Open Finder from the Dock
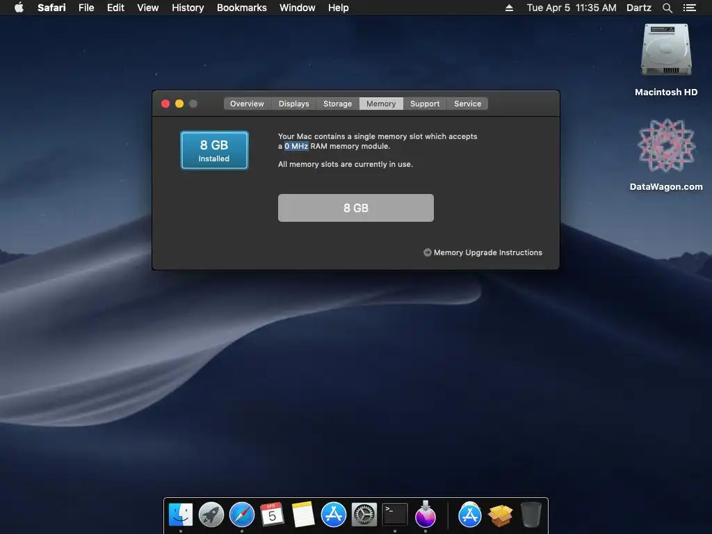Viewport: 712px width, 534px height. [181, 515]
